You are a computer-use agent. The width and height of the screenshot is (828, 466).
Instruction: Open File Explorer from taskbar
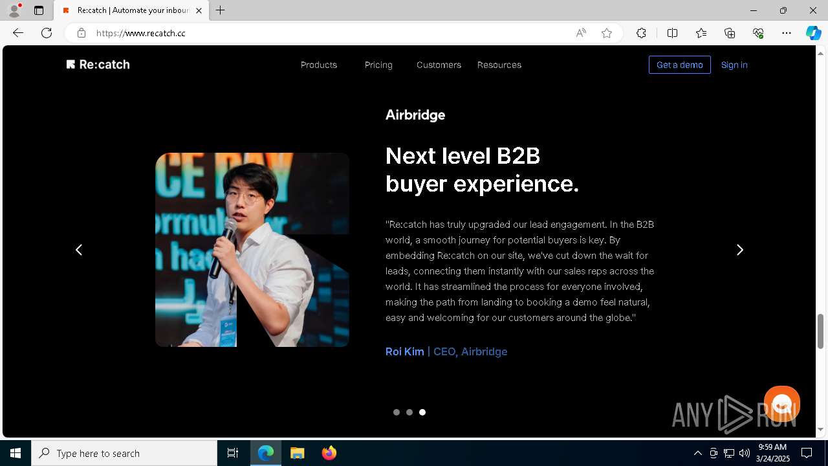coord(298,453)
